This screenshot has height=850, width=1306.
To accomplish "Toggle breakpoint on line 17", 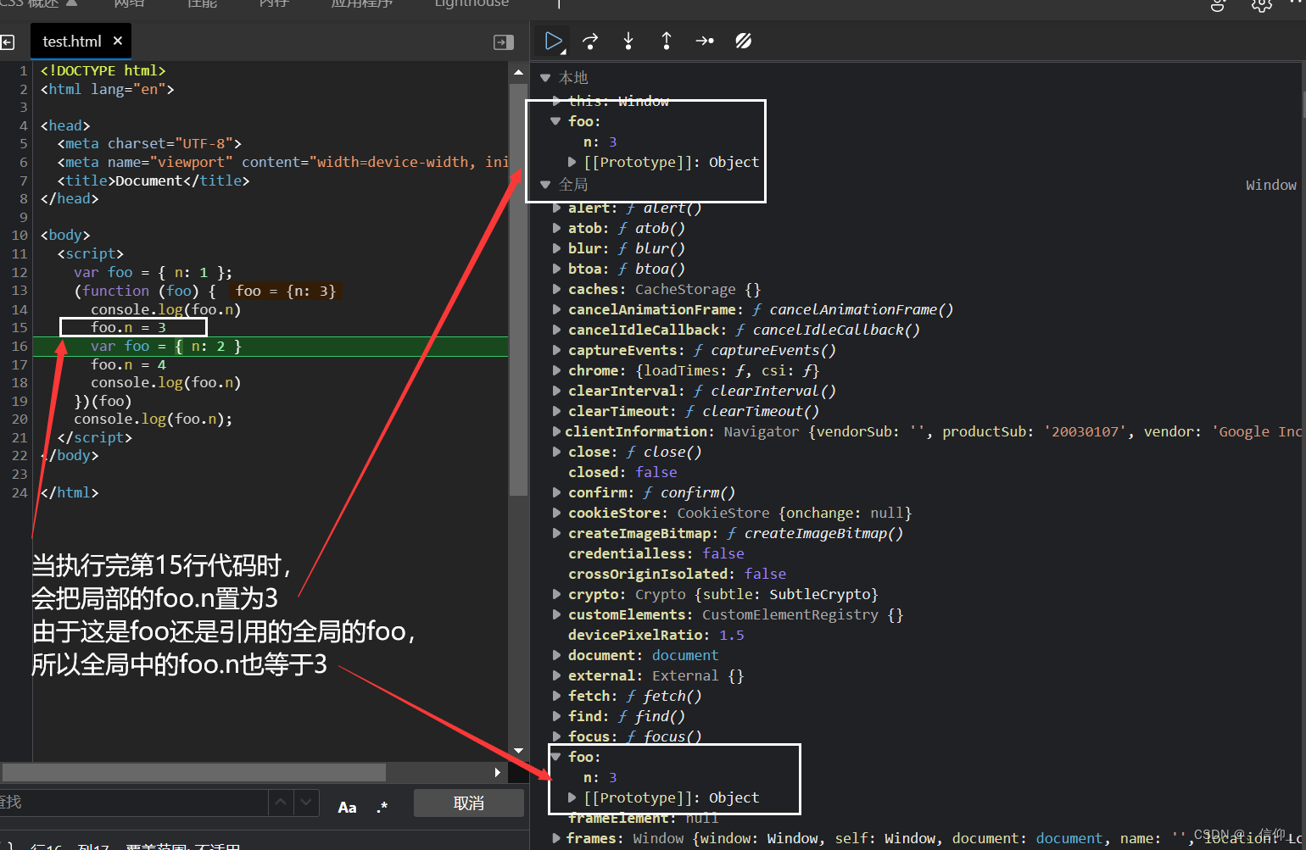I will (19, 364).
